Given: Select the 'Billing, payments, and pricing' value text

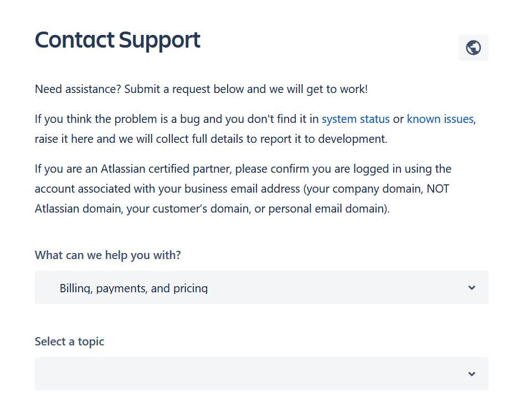Looking at the screenshot, I should [x=133, y=288].
